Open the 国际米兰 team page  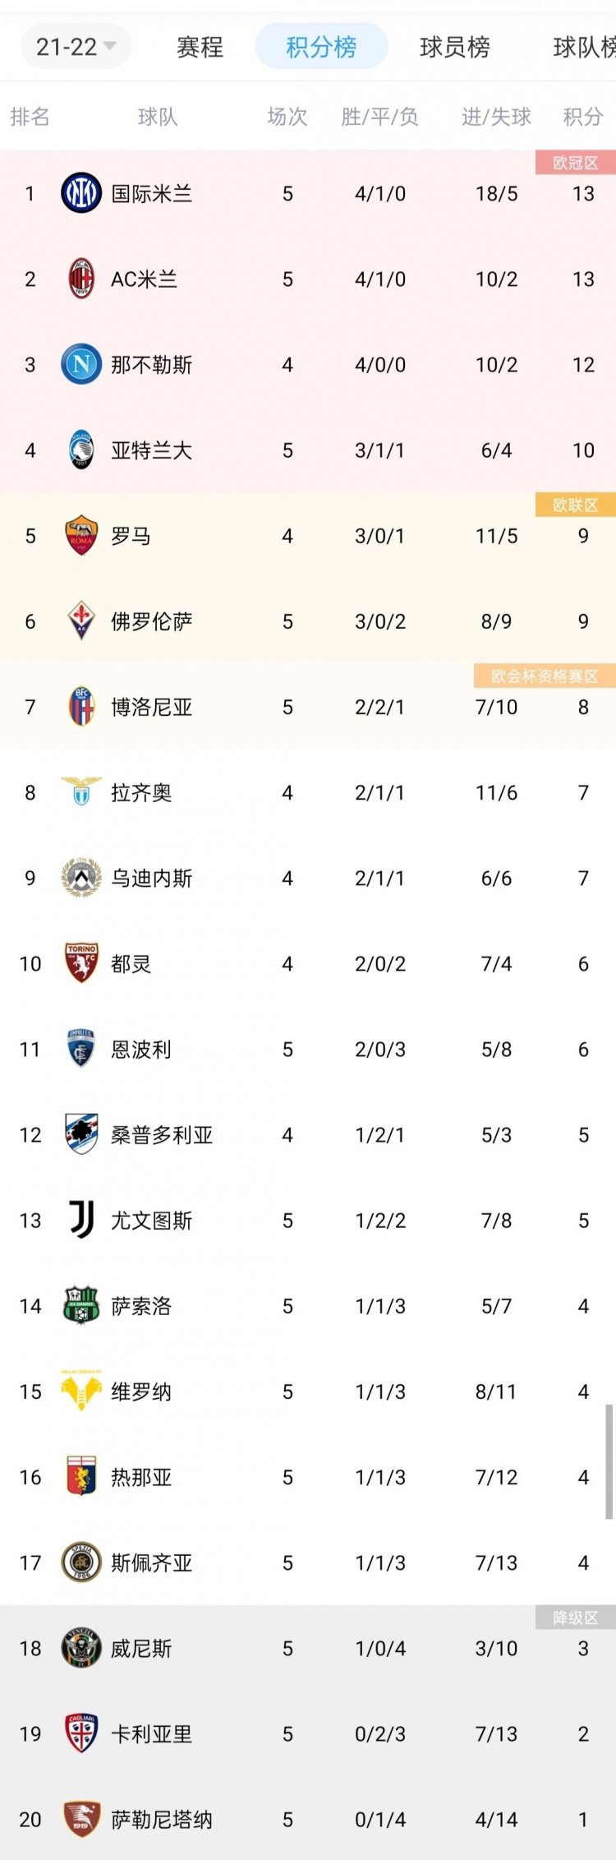pos(153,193)
